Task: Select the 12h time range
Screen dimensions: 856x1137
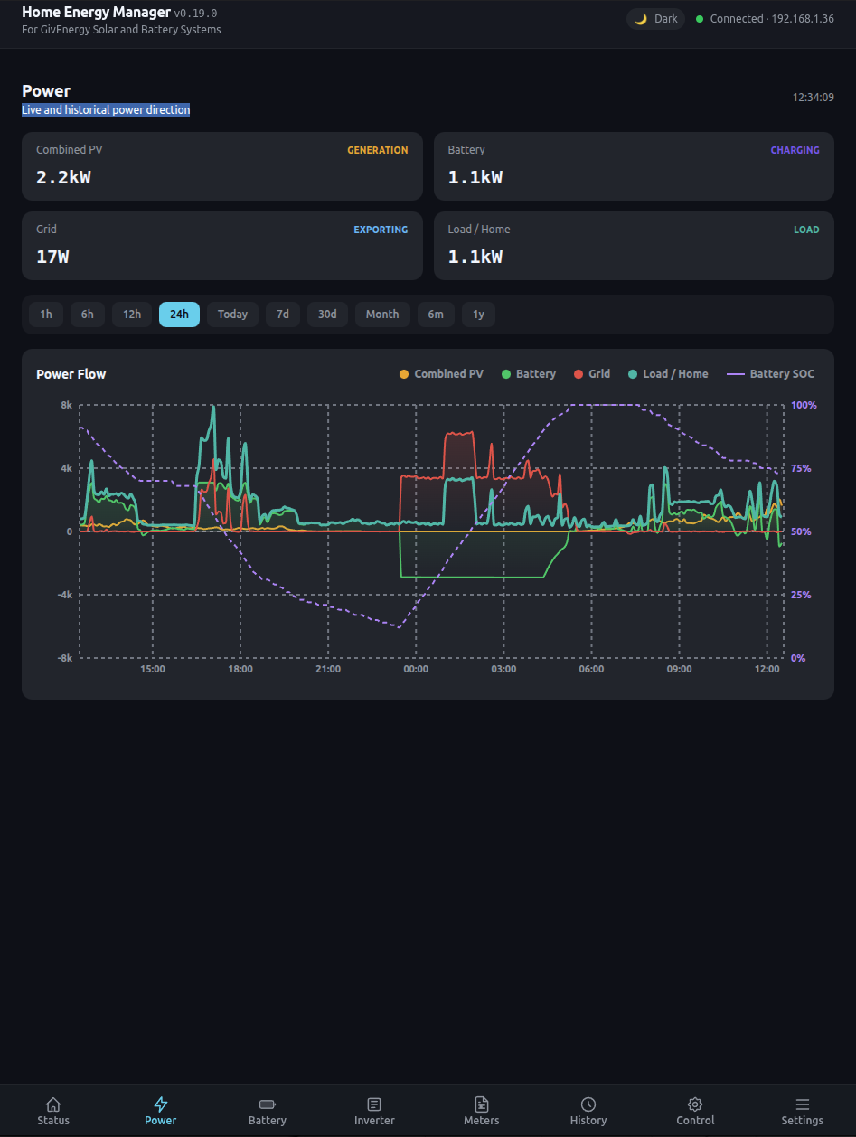Action: [132, 315]
